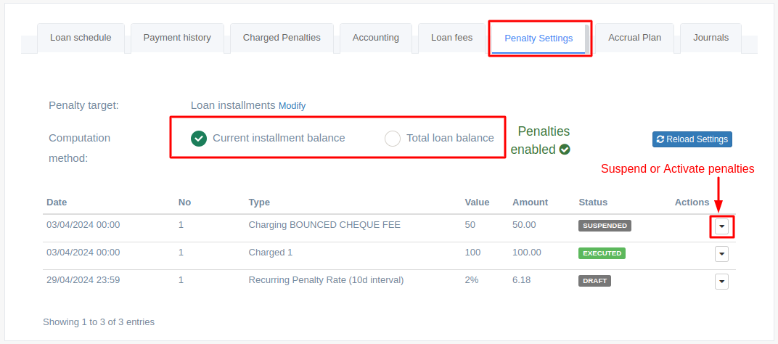Open the Journals tab
778x344 pixels.
pos(711,38)
